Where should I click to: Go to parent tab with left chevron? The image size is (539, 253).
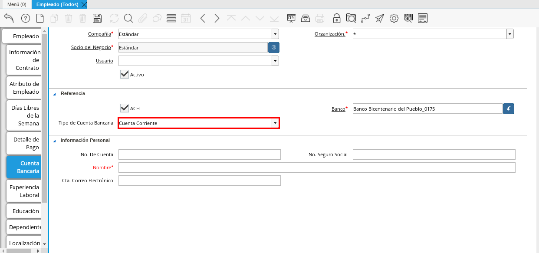pos(203,18)
